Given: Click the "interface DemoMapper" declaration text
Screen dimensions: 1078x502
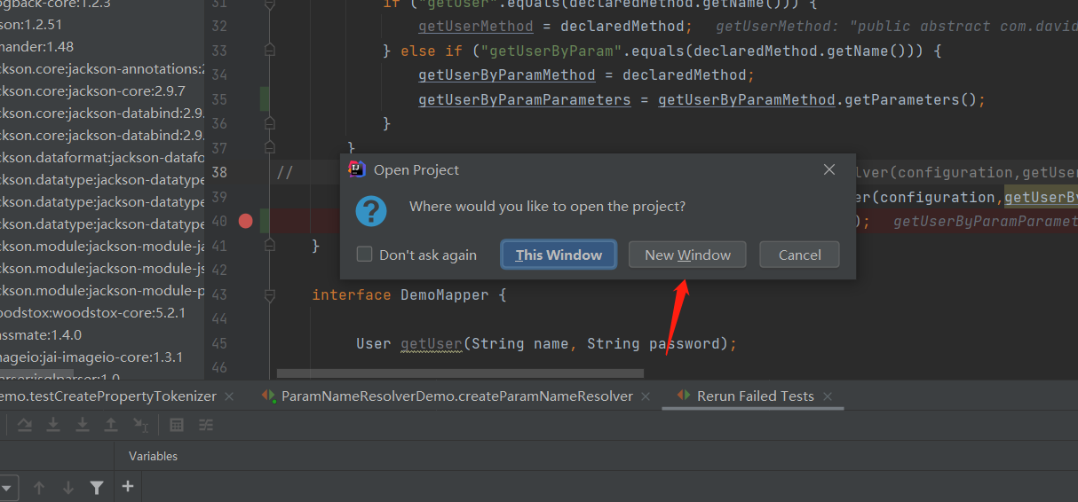Looking at the screenshot, I should tap(400, 294).
